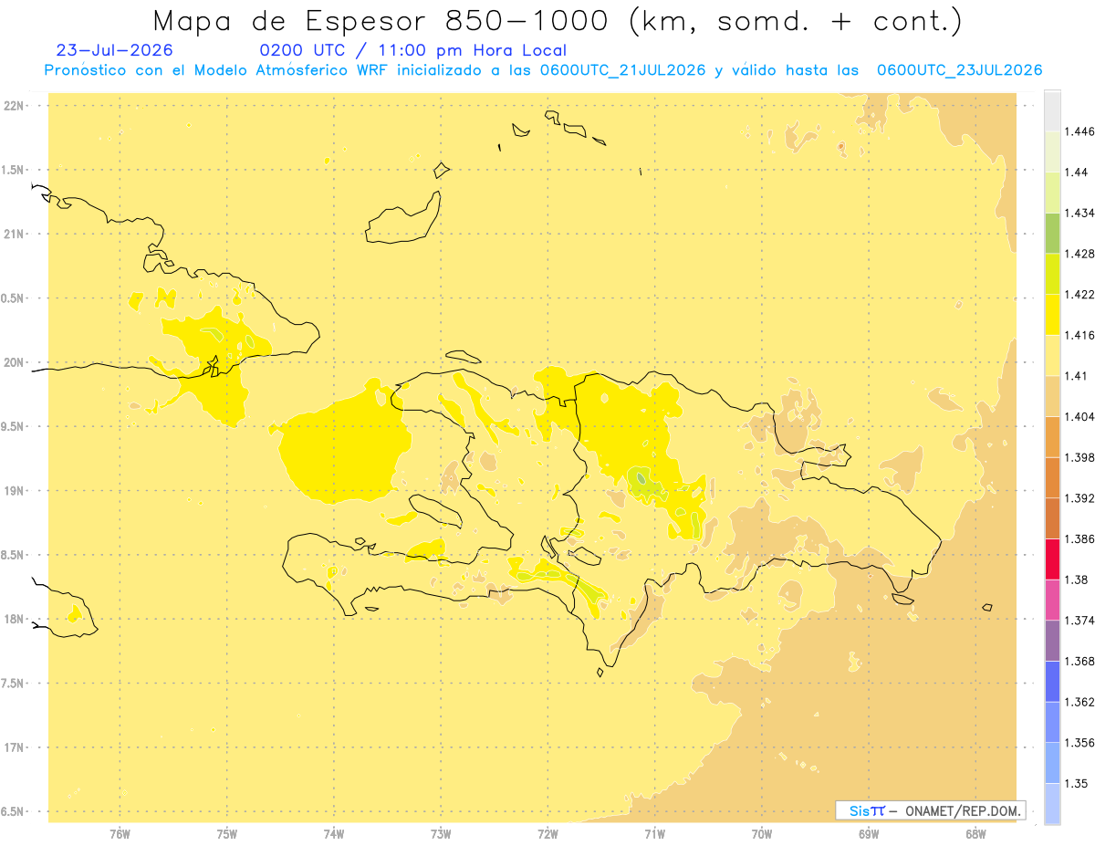Click the latitude label "22N"
Screen dimensions: 1095x846
point(16,106)
